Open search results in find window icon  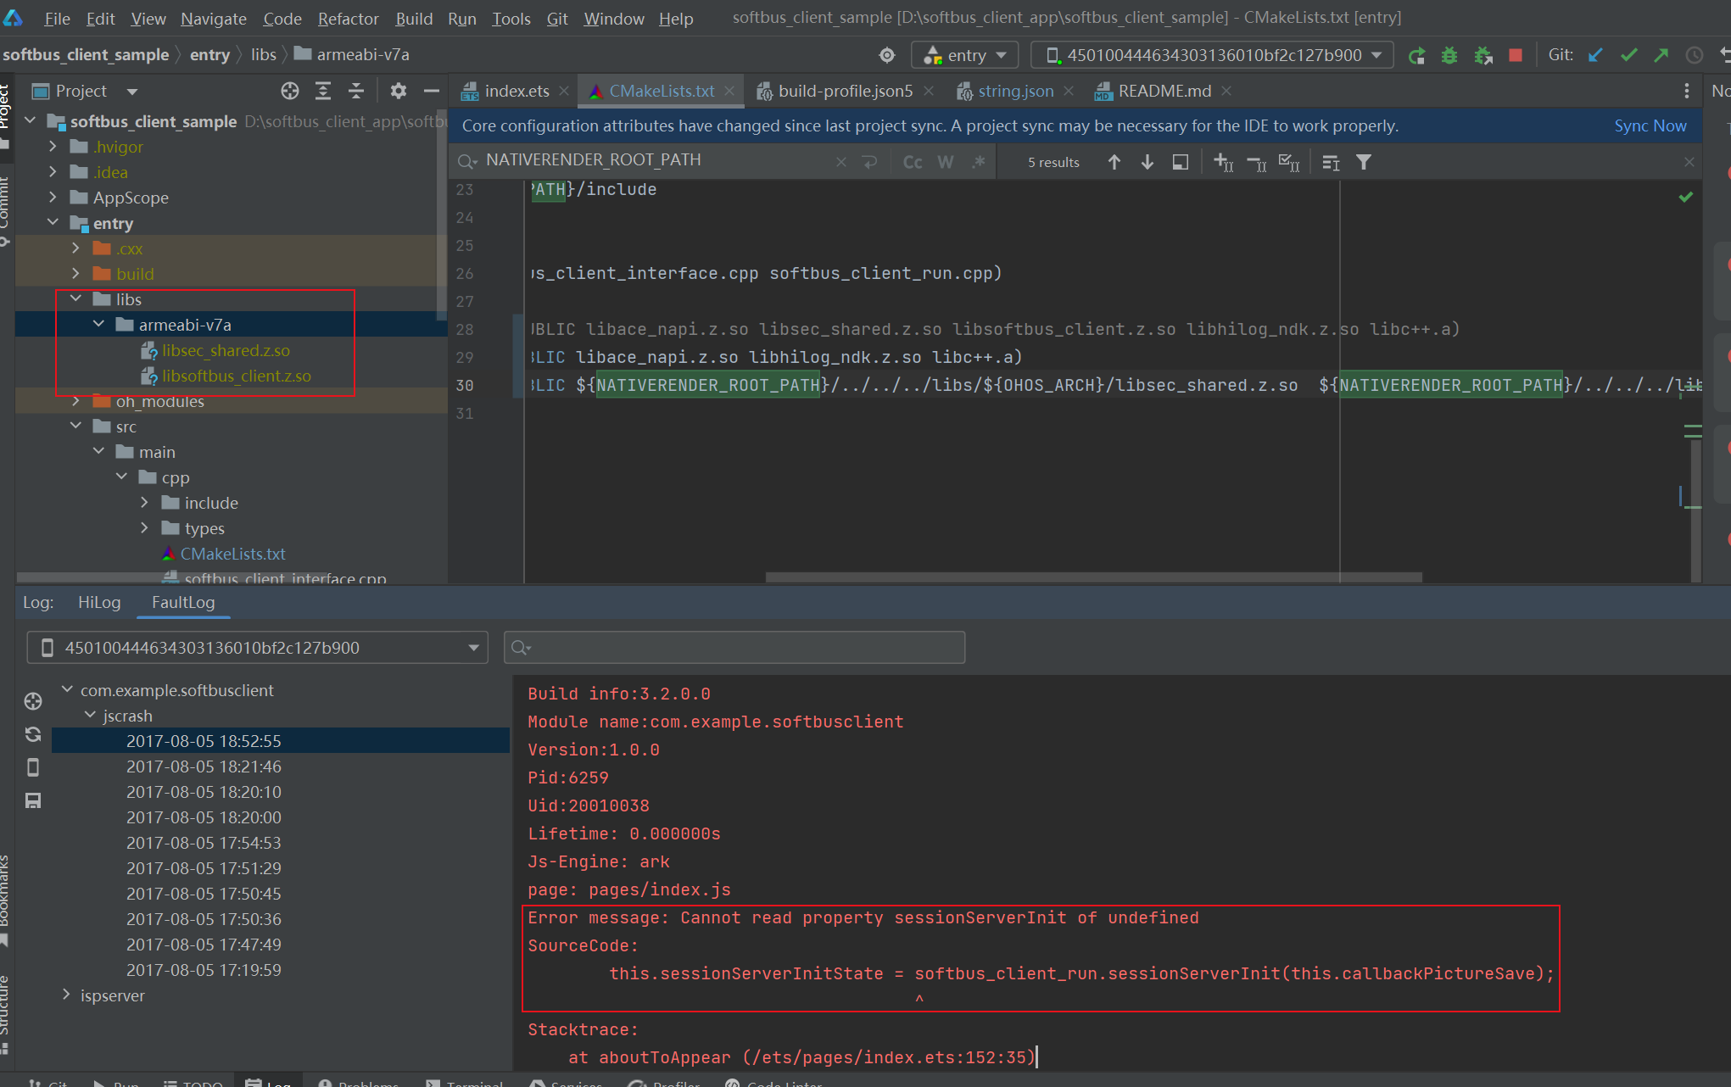pyautogui.click(x=1180, y=162)
